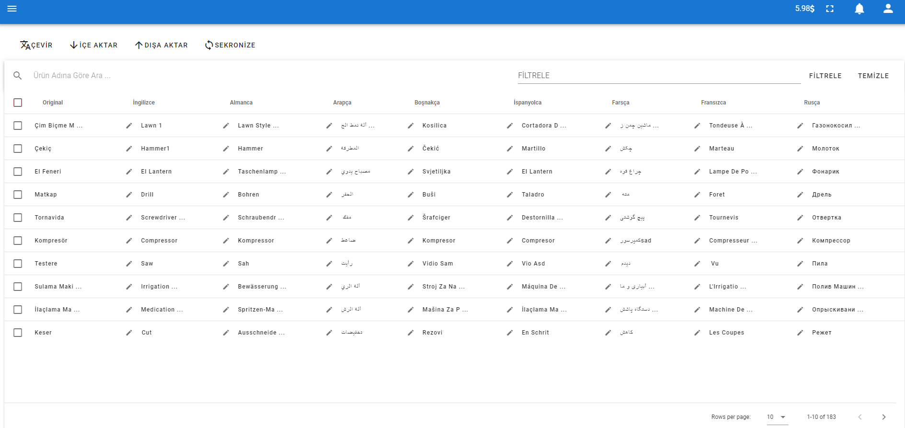Screen dimensions: 905x428
Task: Click the Fransızca column header
Action: pyautogui.click(x=713, y=103)
